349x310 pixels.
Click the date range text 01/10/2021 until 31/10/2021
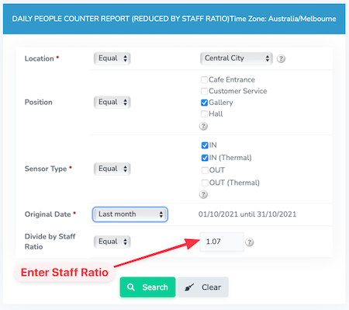(247, 214)
